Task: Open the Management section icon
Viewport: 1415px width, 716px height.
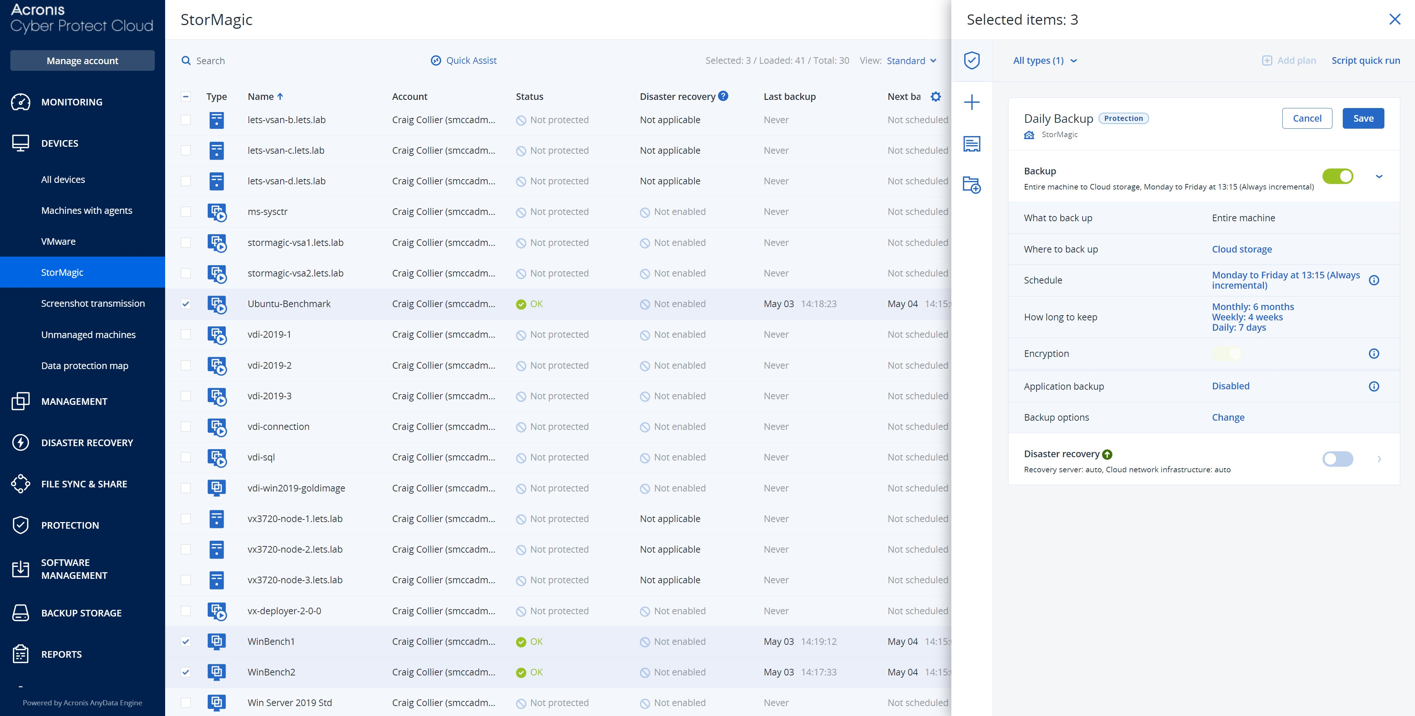Action: click(21, 402)
